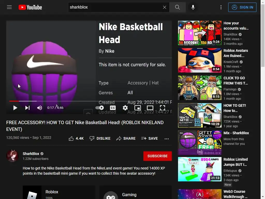
Task: Enter full screen mode
Action: click(x=163, y=108)
